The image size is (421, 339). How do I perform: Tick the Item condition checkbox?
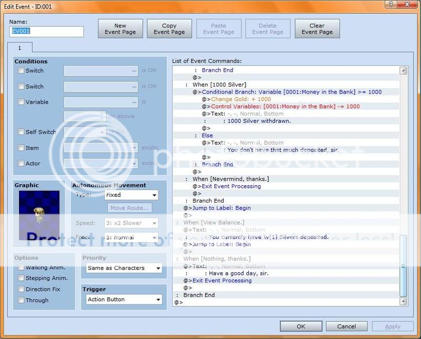tap(21, 148)
